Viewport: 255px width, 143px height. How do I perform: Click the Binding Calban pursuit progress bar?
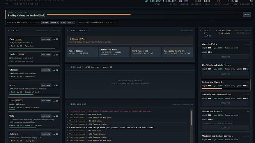click(144, 14)
